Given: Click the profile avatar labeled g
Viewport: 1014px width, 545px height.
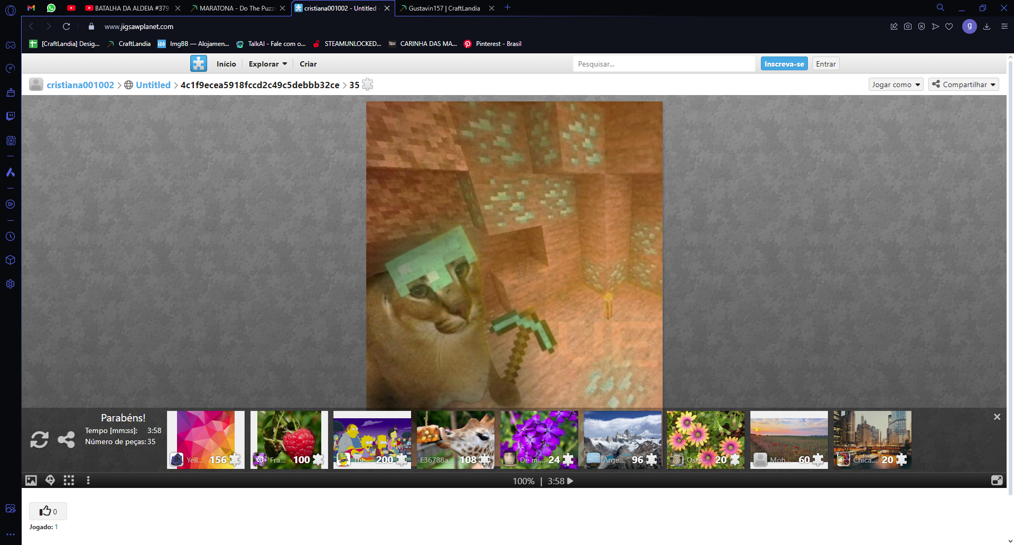Looking at the screenshot, I should (970, 26).
